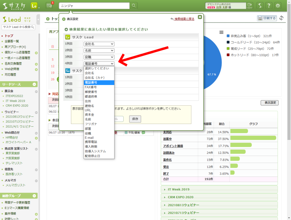The image size is (291, 220).
Task: Open the 3列目 役職 dropdown
Action: (99, 57)
